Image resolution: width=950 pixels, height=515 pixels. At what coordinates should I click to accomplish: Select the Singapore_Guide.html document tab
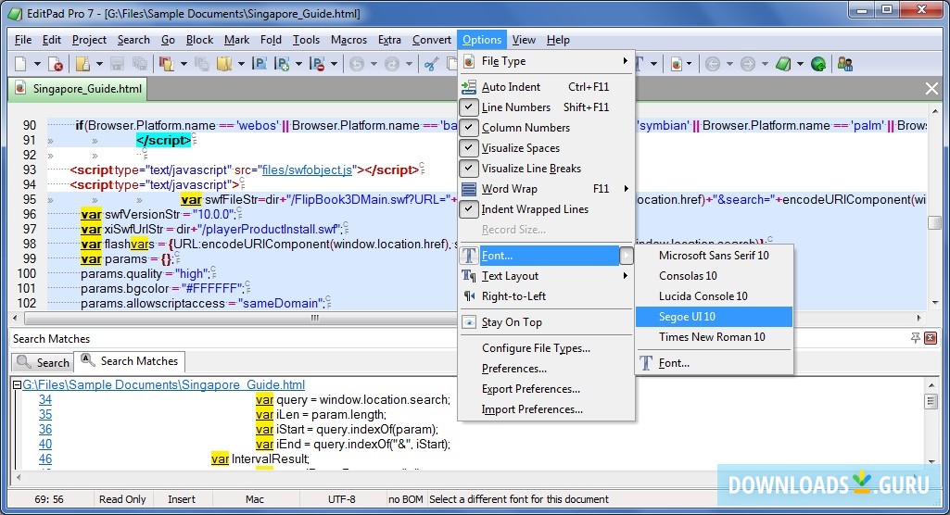78,89
